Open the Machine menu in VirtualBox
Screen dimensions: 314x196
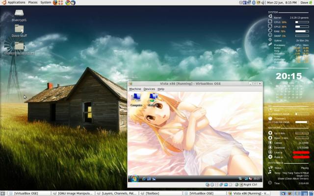135,89
